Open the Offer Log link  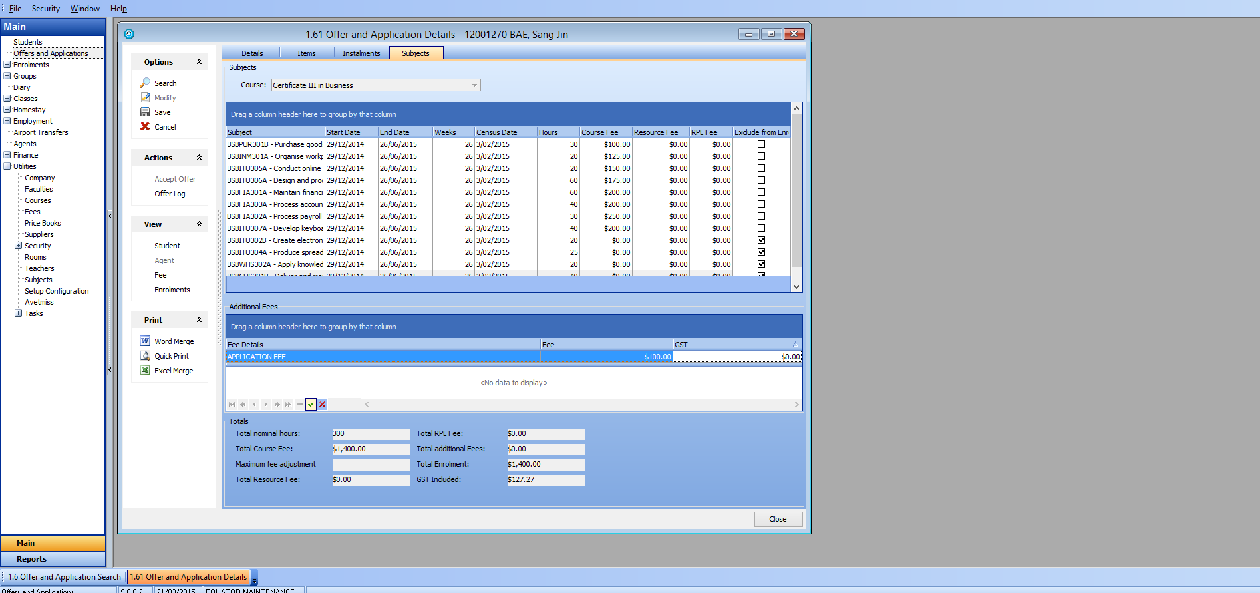coord(170,194)
